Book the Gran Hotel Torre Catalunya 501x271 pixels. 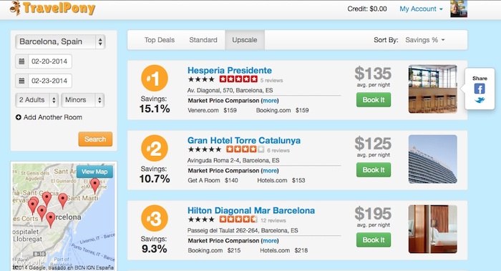(374, 169)
